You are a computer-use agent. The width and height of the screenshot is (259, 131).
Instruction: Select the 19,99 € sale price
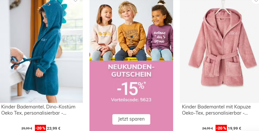234,128
